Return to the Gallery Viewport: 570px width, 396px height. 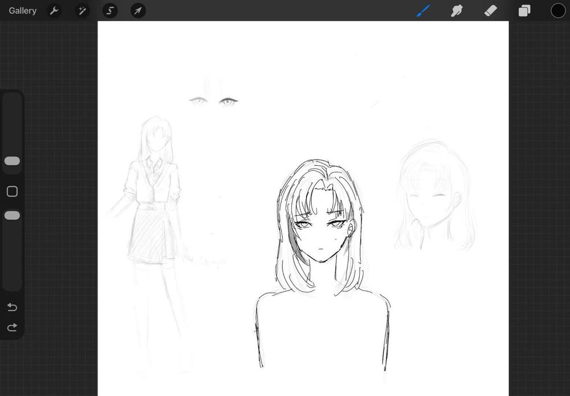coord(23,10)
